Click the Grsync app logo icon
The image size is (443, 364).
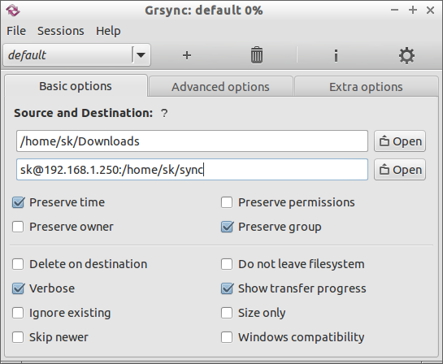(13, 11)
